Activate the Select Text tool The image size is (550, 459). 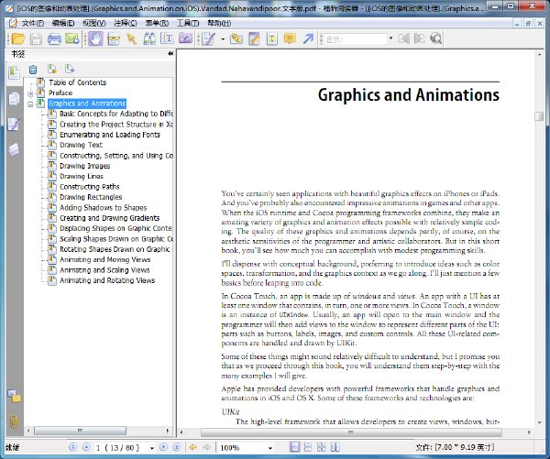point(168,38)
